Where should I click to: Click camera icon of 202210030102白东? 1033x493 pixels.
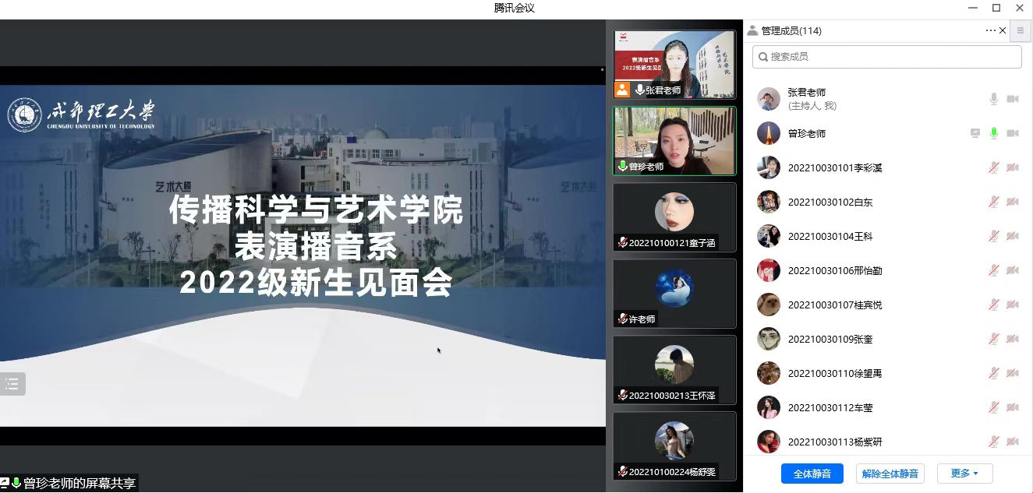pyautogui.click(x=1013, y=202)
